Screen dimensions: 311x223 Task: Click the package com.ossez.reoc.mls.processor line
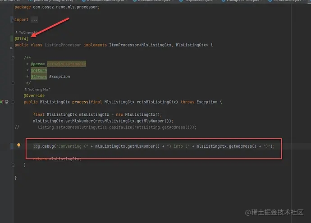[x=57, y=7]
